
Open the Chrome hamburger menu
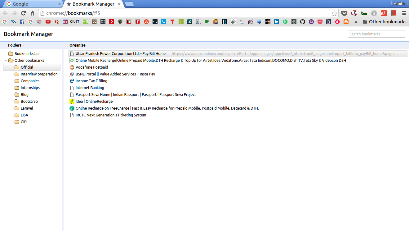tap(404, 13)
